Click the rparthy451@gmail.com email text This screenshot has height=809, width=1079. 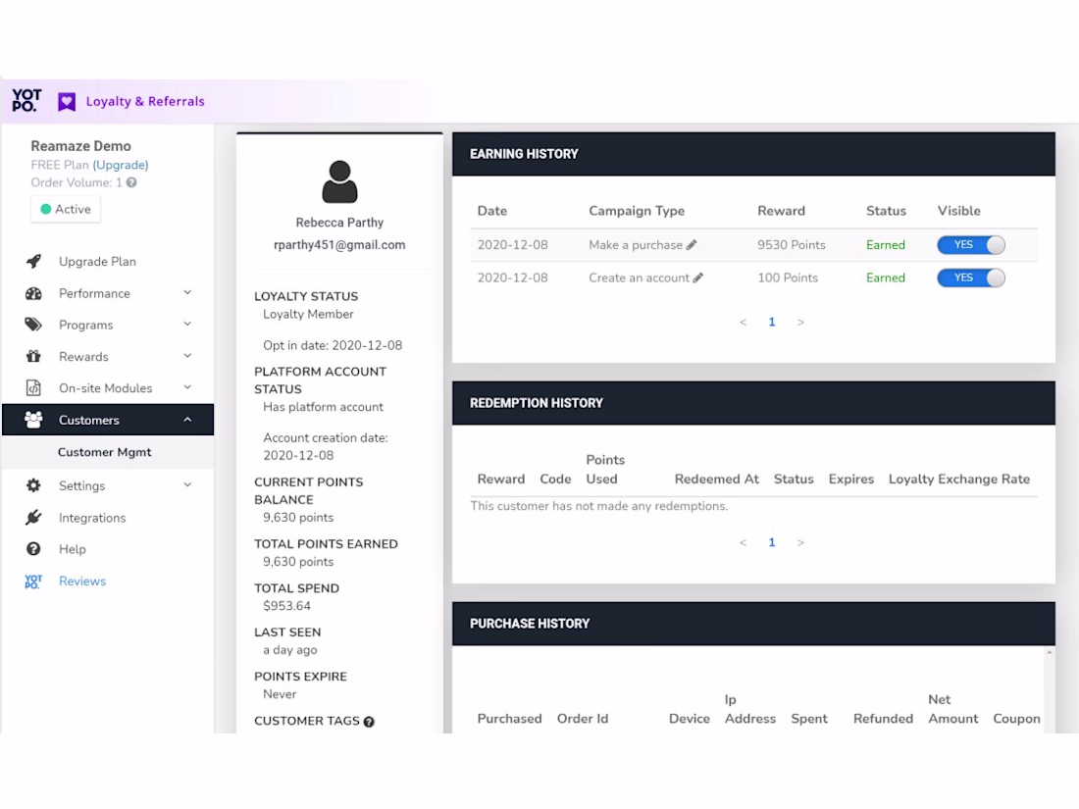click(x=339, y=245)
